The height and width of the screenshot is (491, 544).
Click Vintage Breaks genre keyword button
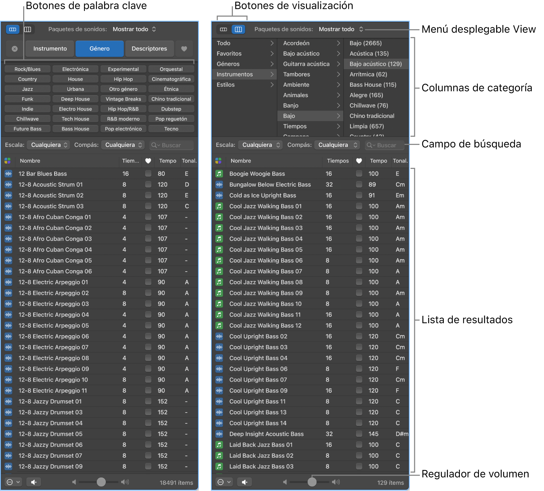point(123,99)
